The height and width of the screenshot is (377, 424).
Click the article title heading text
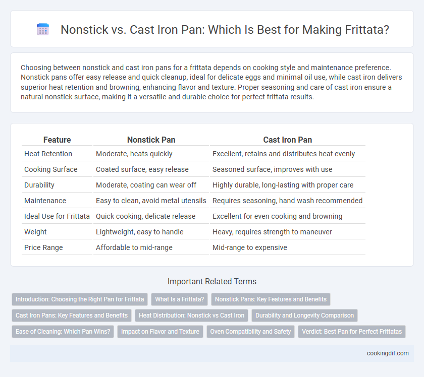225,29
